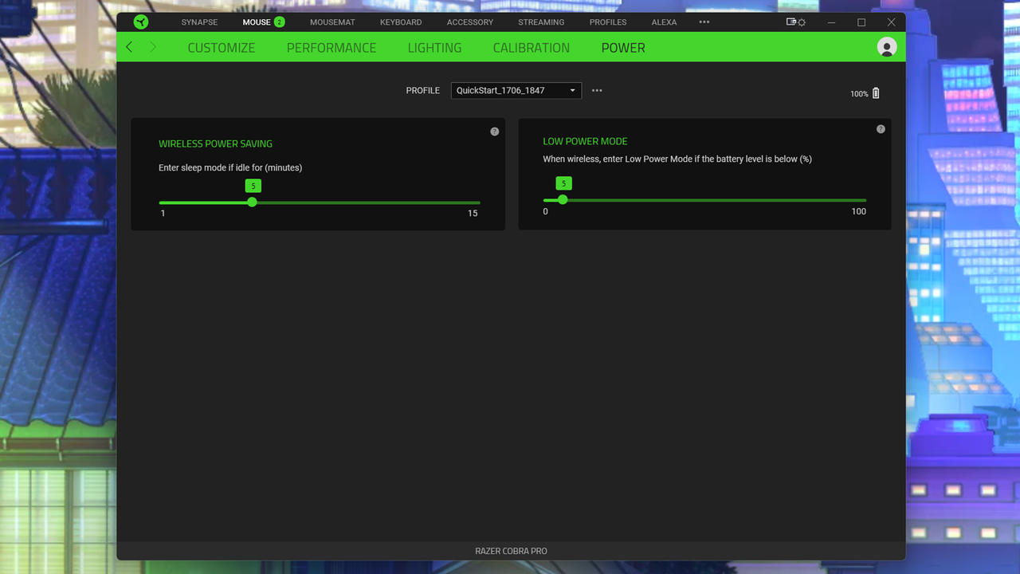Viewport: 1020px width, 574px height.
Task: Go forward with the right arrow
Action: (153, 47)
